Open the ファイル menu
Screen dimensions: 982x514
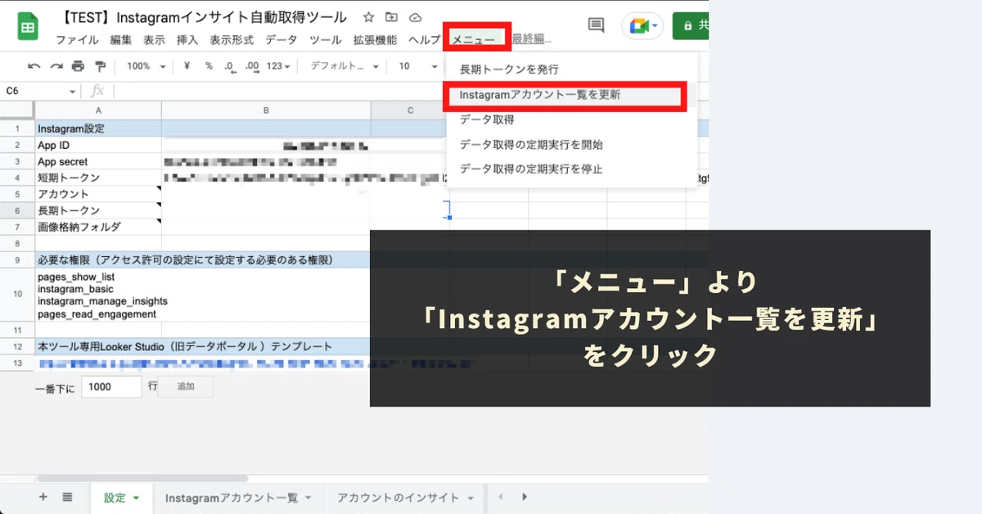(77, 40)
